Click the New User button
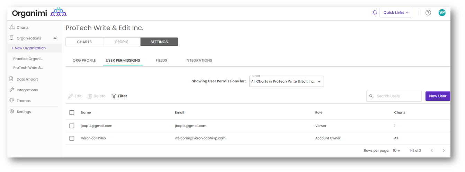This screenshot has width=465, height=172. 438,96
